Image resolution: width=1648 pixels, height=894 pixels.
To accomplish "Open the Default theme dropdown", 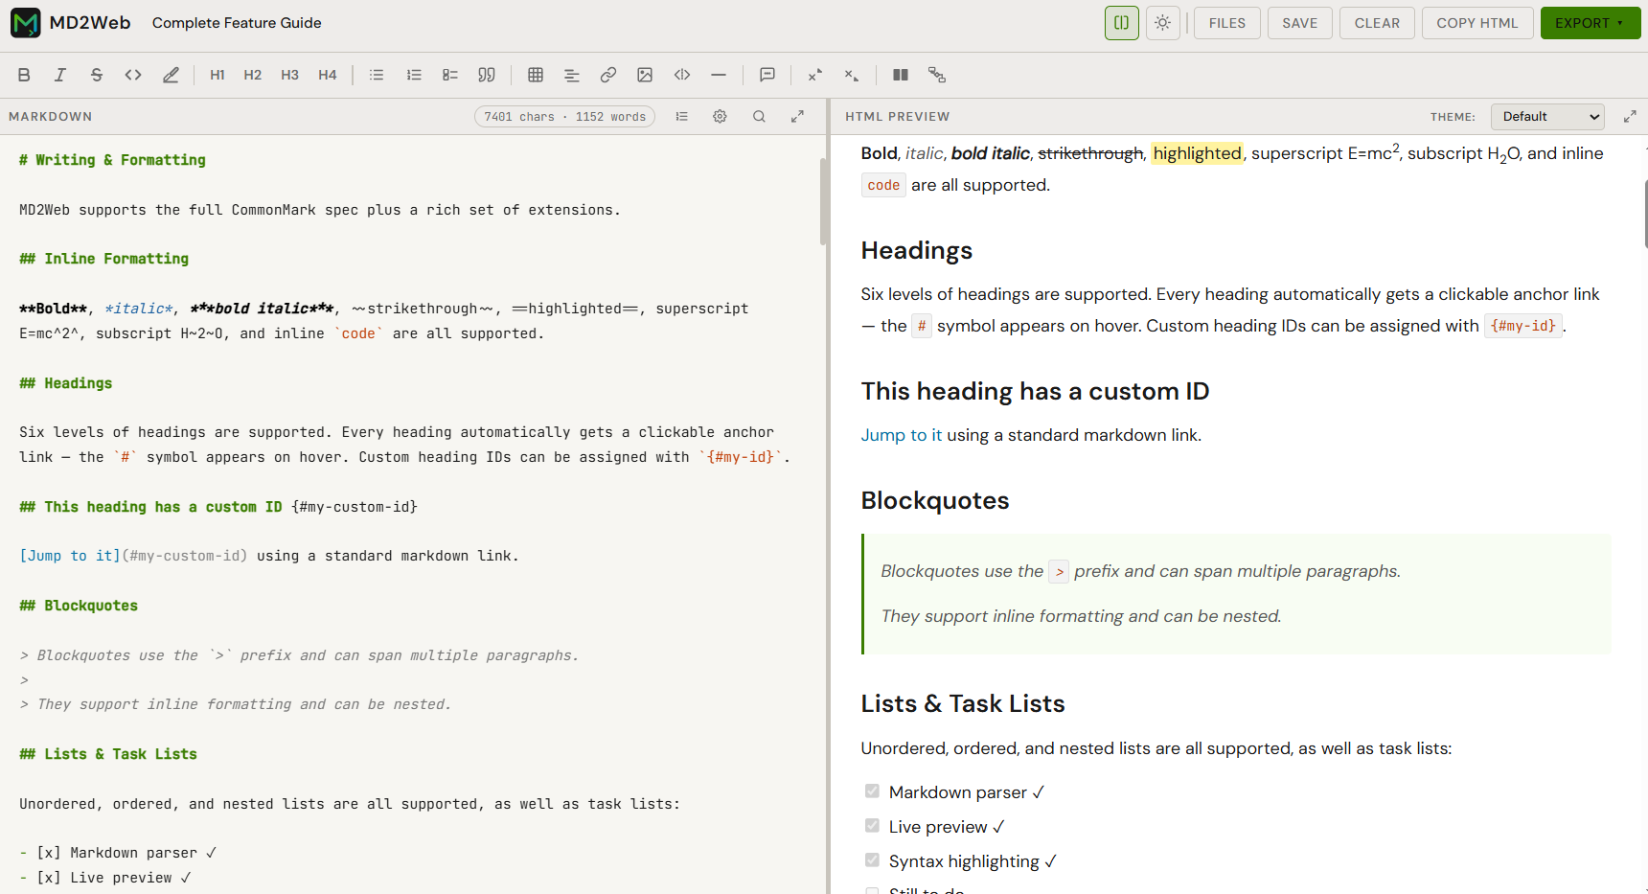I will pyautogui.click(x=1546, y=116).
